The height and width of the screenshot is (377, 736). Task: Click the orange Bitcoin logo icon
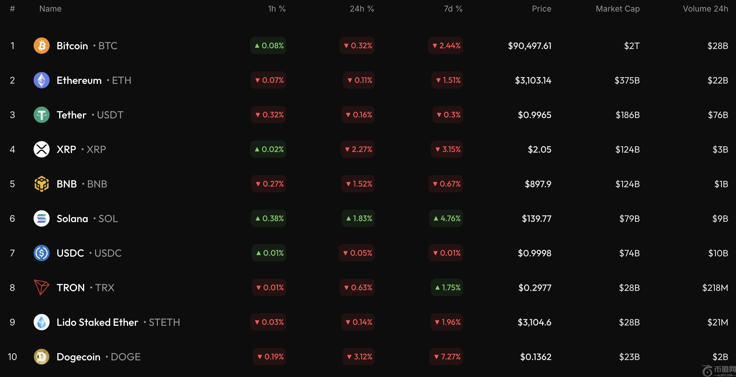coord(42,46)
